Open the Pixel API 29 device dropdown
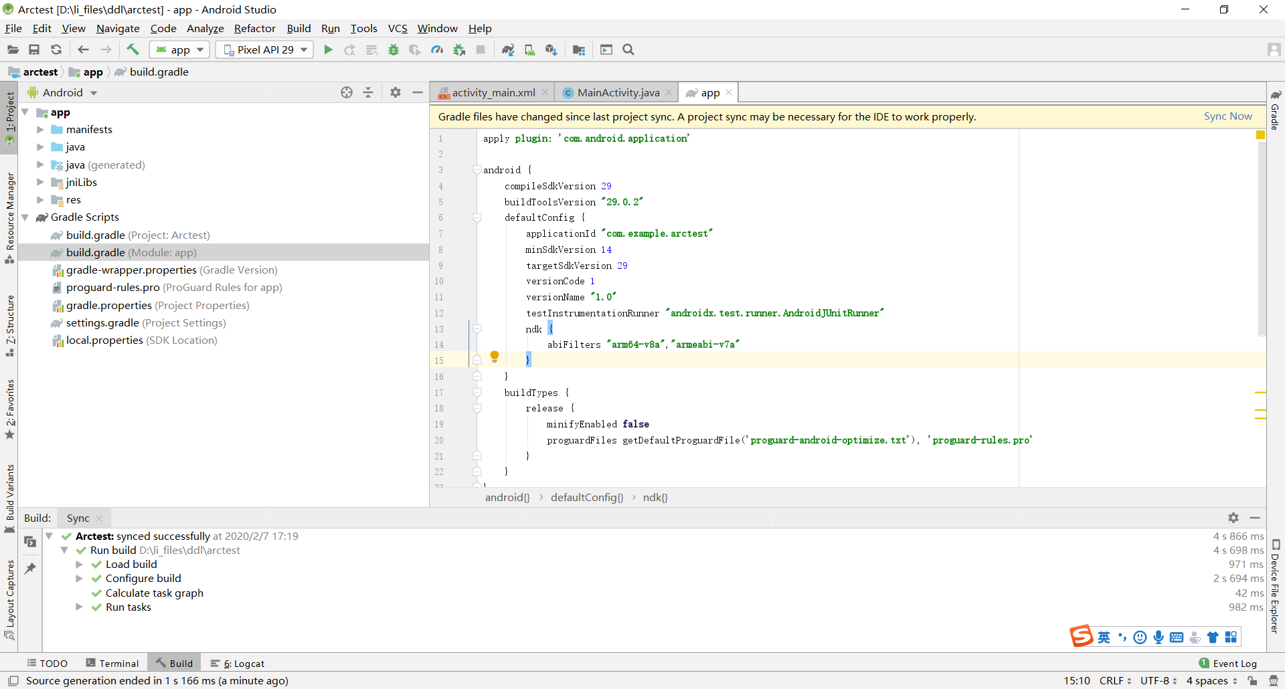 (264, 50)
